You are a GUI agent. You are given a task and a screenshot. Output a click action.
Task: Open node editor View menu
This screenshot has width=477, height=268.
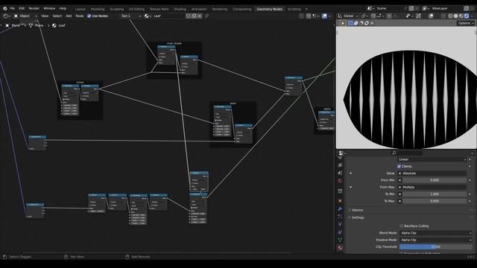(45, 16)
